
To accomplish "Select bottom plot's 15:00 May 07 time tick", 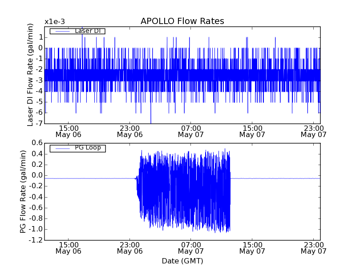I will [252, 248].
